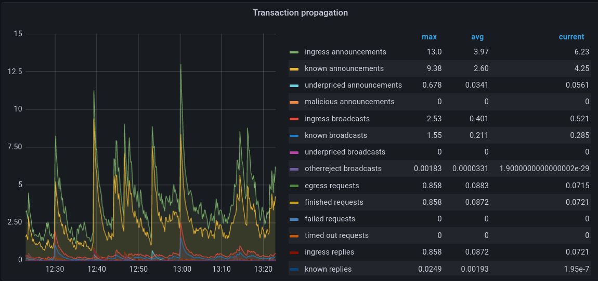598x281 pixels.
Task: Click the tallest green peak at 13:00
Action: [x=180, y=65]
